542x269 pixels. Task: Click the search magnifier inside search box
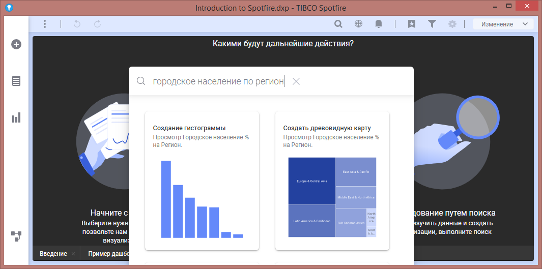pyautogui.click(x=140, y=81)
